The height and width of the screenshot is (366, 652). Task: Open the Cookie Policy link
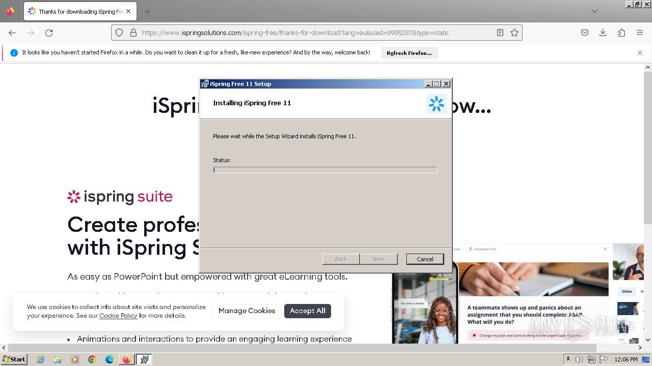118,316
